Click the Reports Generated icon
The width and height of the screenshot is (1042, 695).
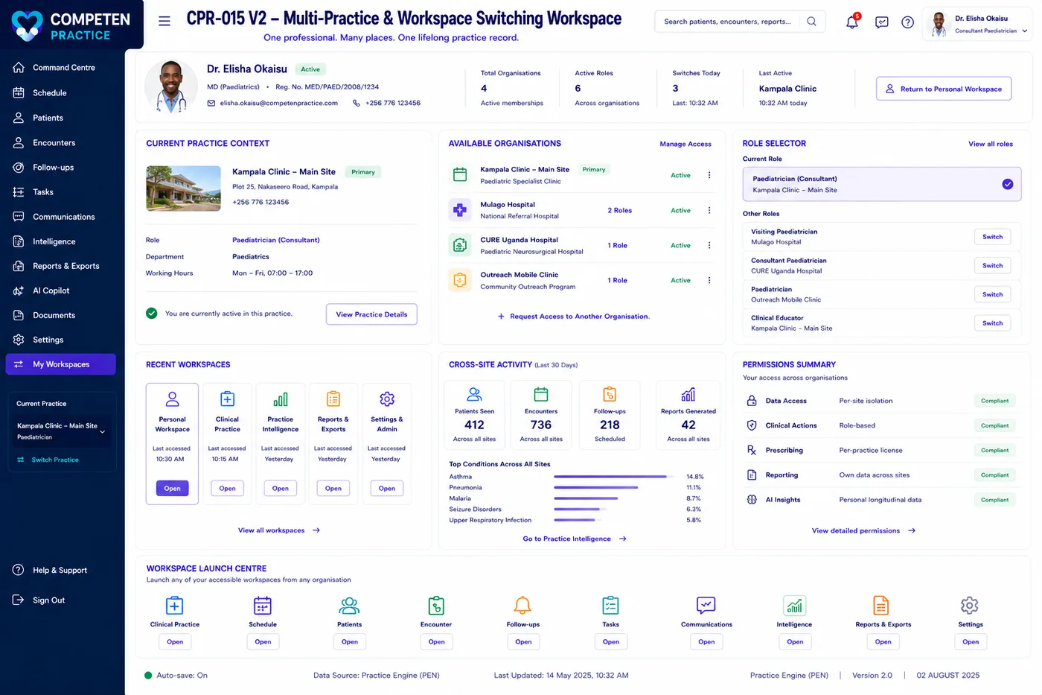pos(688,394)
